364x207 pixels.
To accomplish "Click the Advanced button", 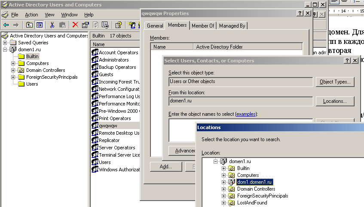I will 182,151.
